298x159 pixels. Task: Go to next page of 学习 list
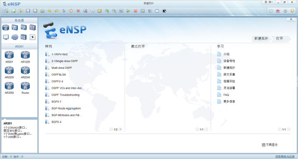[x=289, y=129]
